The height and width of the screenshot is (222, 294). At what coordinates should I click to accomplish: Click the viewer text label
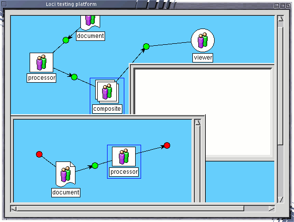203,58
